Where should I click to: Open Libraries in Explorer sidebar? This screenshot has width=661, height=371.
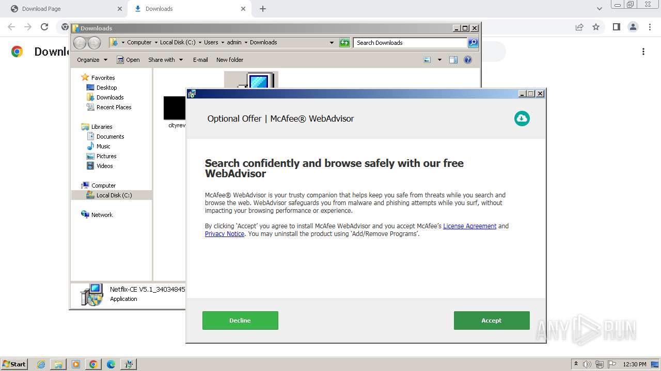tap(102, 127)
